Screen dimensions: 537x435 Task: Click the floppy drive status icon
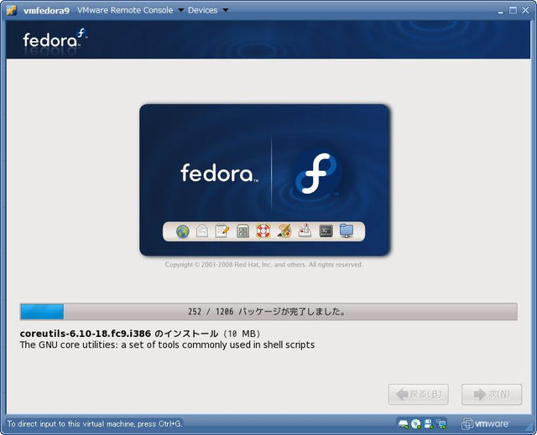coord(429,424)
